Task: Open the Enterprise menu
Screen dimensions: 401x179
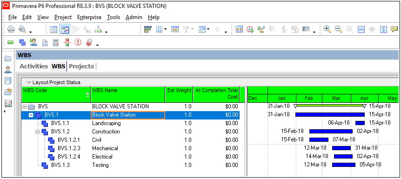Action: click(x=89, y=17)
